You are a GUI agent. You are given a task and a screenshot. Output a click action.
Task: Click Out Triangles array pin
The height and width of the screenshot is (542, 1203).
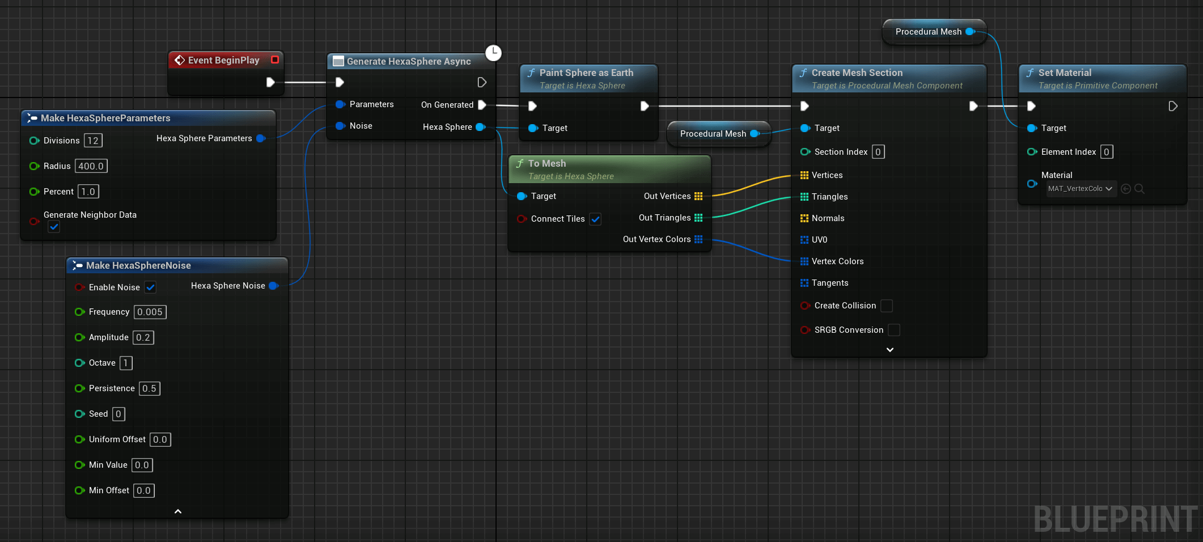pyautogui.click(x=698, y=218)
